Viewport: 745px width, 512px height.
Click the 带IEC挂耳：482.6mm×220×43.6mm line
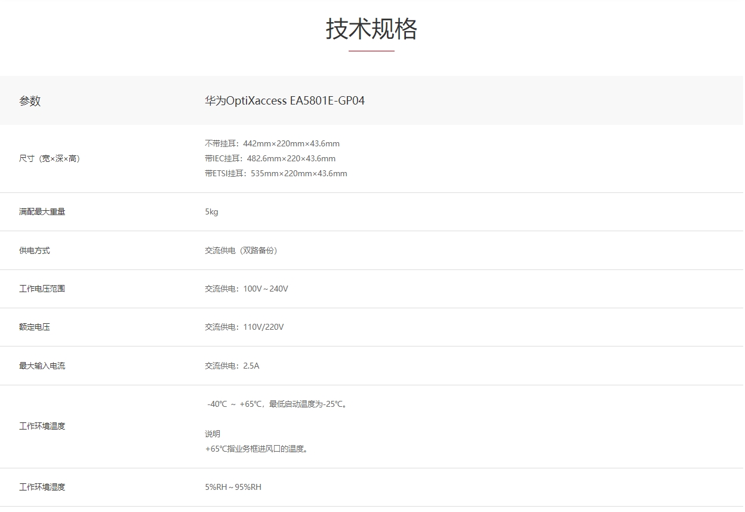(270, 158)
